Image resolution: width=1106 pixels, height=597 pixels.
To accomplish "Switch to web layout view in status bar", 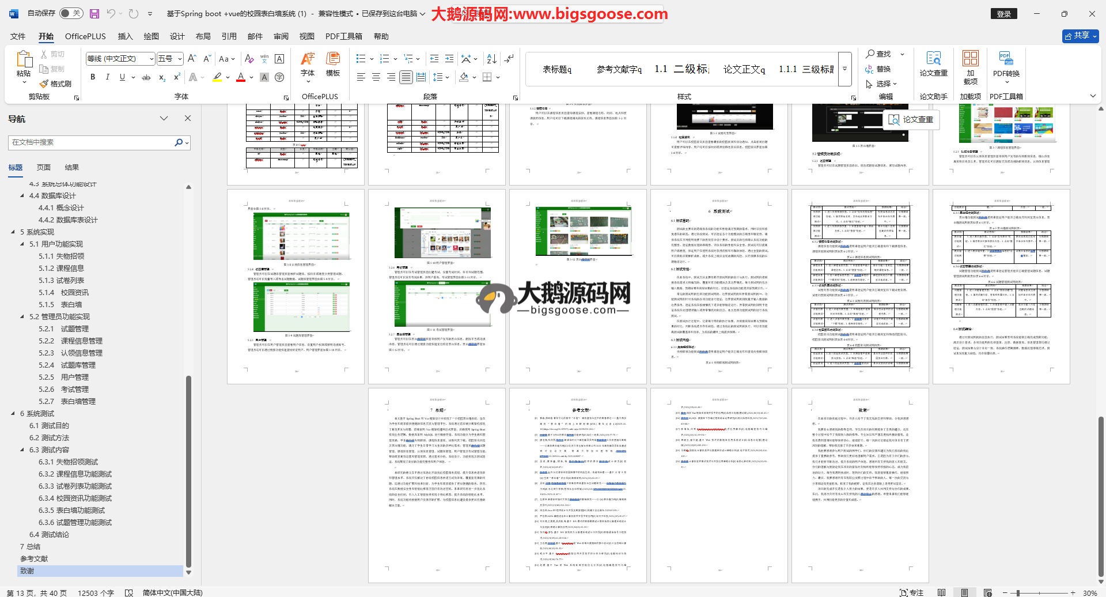I will click(987, 592).
